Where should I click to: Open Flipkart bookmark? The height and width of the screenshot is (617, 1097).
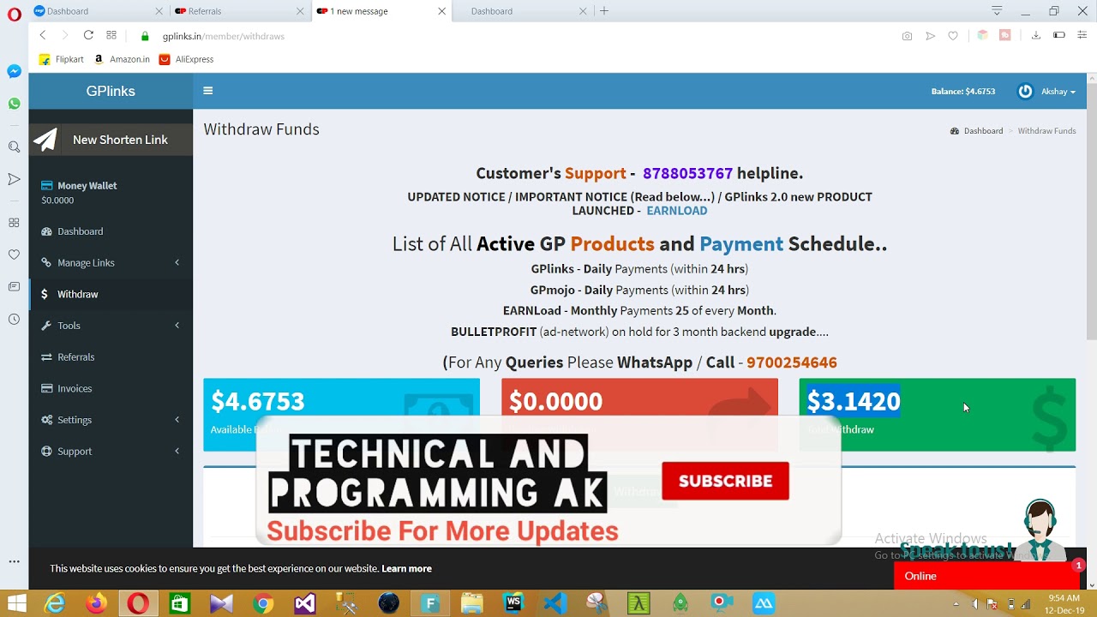pyautogui.click(x=62, y=59)
